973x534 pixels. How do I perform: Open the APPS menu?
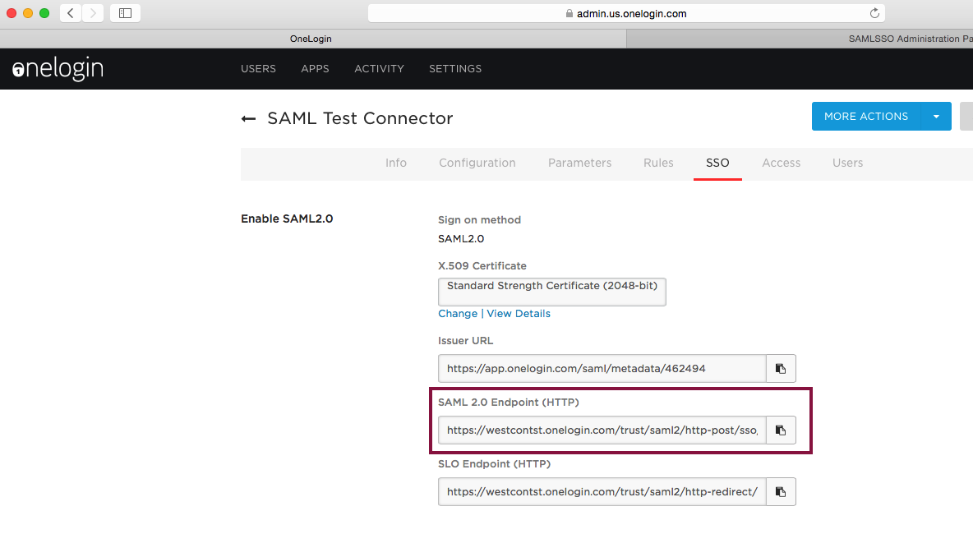pos(315,69)
